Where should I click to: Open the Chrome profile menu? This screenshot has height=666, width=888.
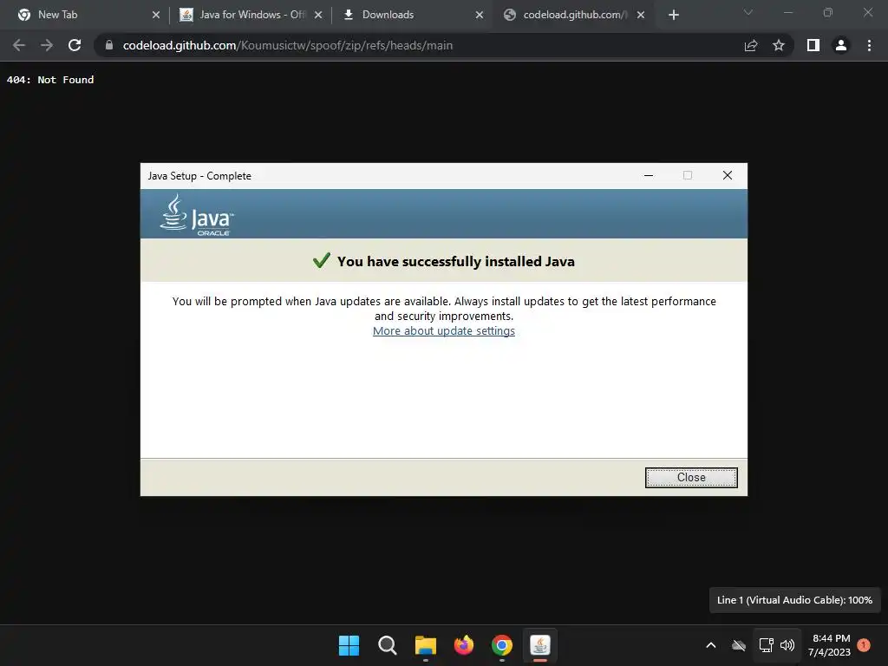tap(841, 45)
